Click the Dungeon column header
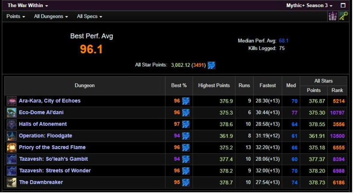The image size is (354, 193). click(85, 85)
